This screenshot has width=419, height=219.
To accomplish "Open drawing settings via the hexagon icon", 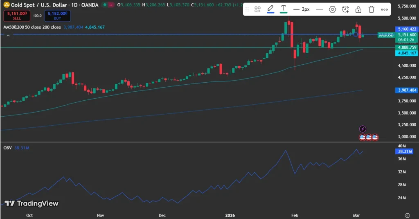I will click(x=332, y=10).
